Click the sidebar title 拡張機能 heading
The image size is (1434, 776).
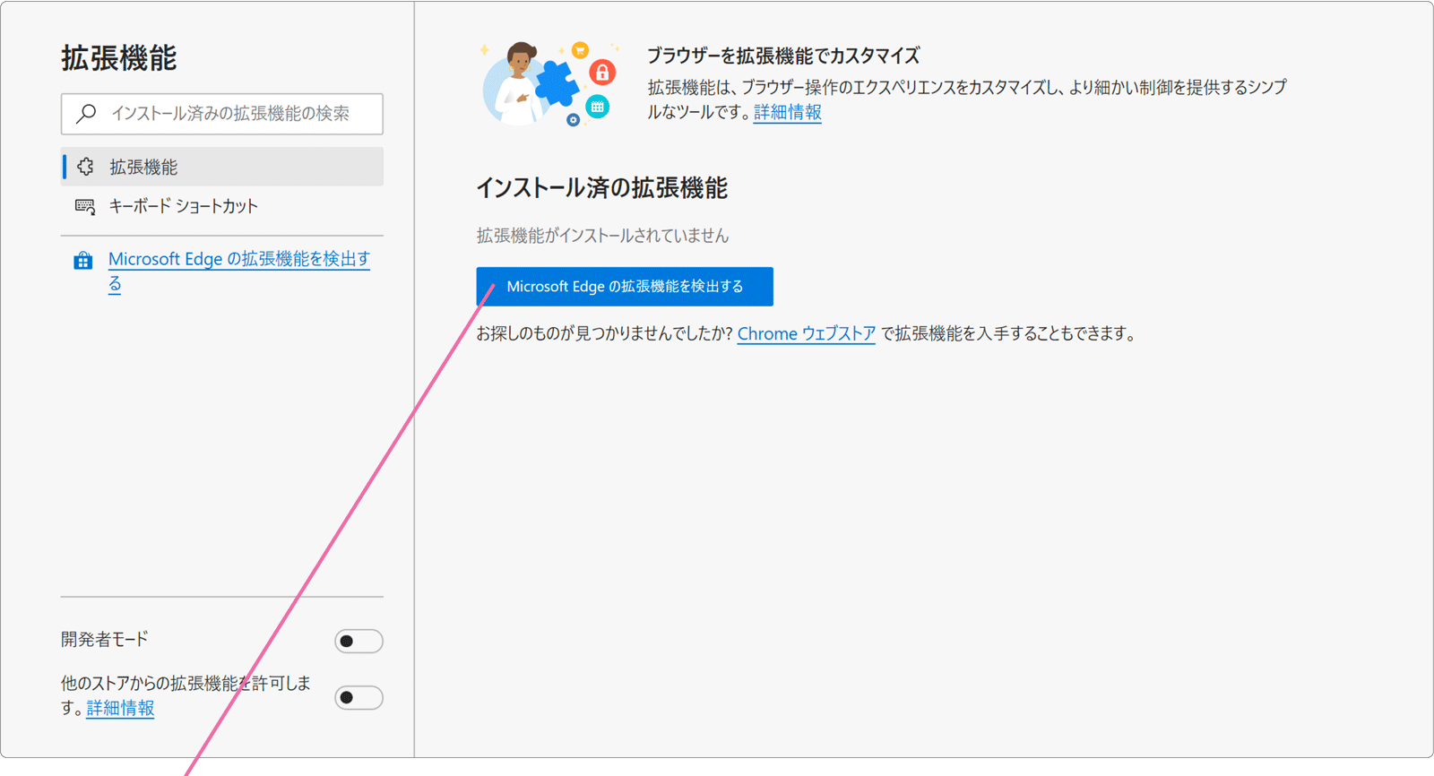pyautogui.click(x=119, y=58)
